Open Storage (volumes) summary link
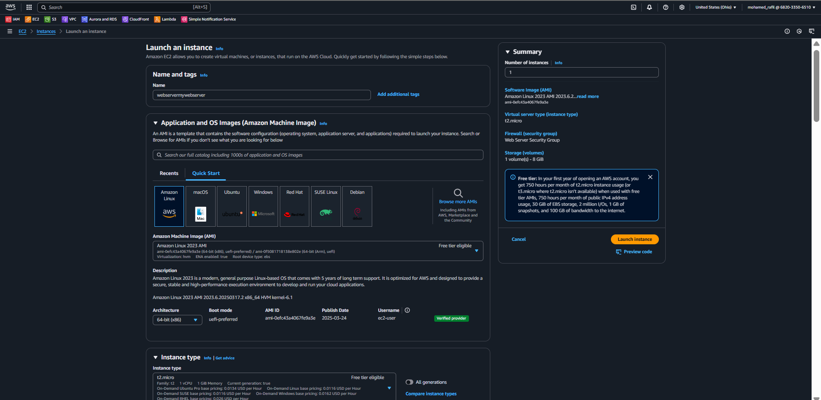821x400 pixels. pos(524,153)
